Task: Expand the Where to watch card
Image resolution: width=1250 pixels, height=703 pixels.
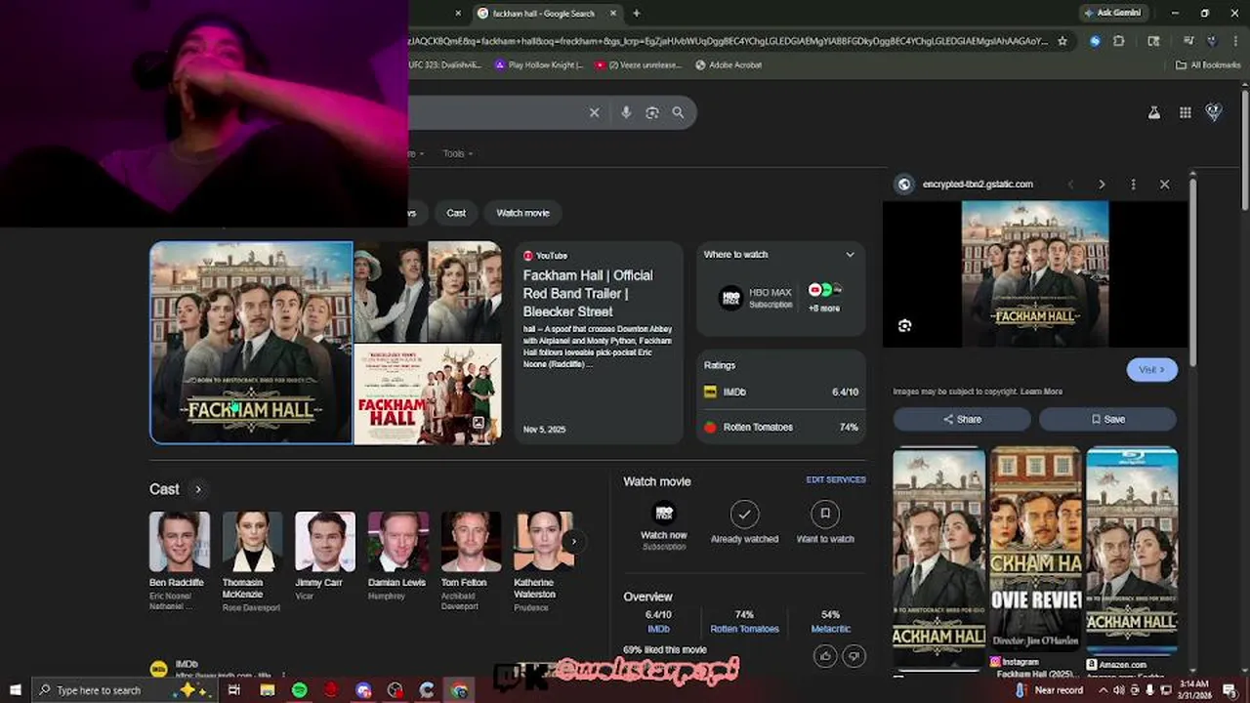Action: click(x=850, y=255)
